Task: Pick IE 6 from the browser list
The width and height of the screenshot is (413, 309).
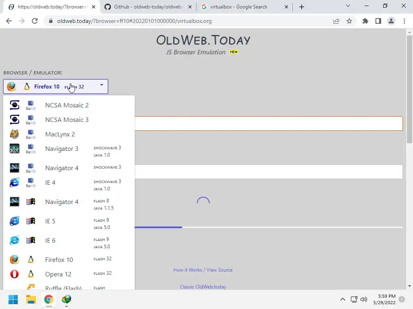Action: (69, 243)
